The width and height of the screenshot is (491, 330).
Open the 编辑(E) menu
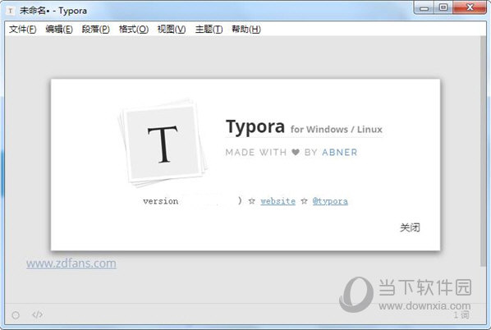pyautogui.click(x=59, y=29)
